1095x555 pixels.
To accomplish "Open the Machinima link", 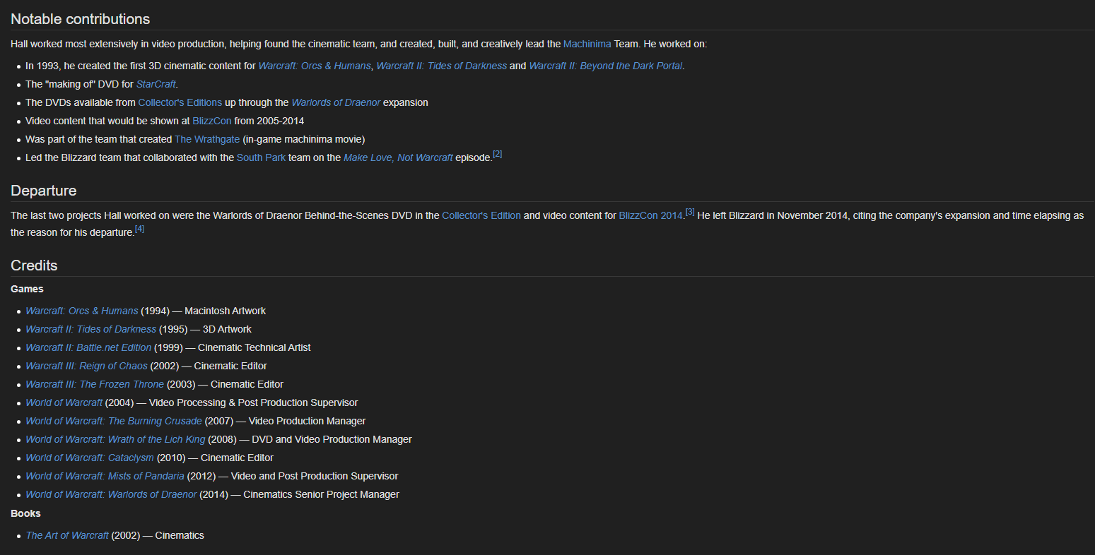I will tap(587, 44).
